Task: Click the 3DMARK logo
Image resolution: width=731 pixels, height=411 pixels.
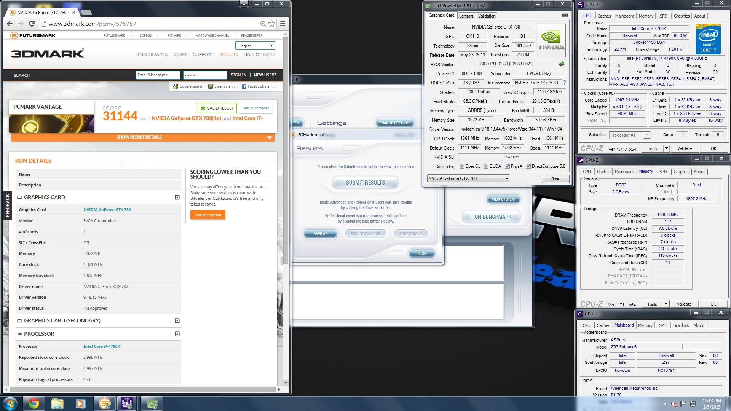Action: coord(48,53)
